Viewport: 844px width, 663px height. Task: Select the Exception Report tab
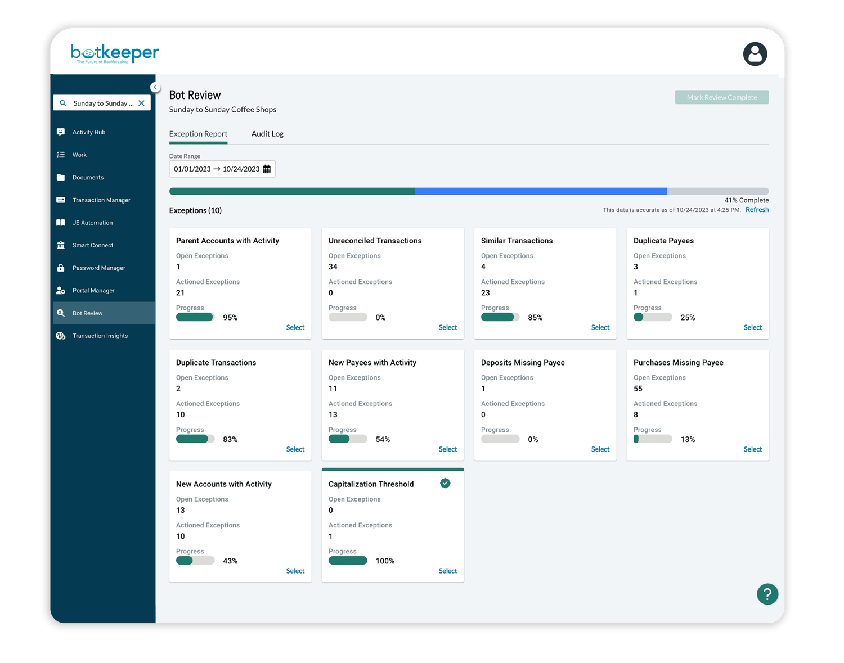(198, 133)
